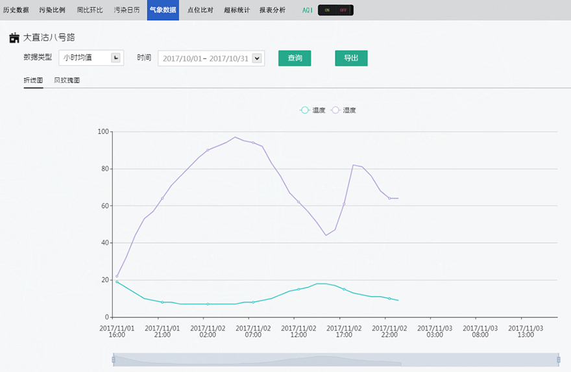Open the 超标统计 tab
This screenshot has height=372, width=571.
pos(236,10)
